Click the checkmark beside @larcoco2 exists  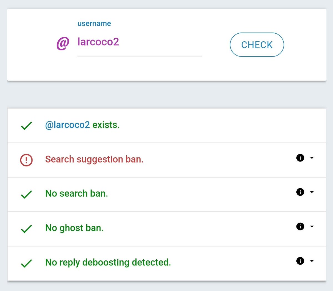tap(27, 126)
